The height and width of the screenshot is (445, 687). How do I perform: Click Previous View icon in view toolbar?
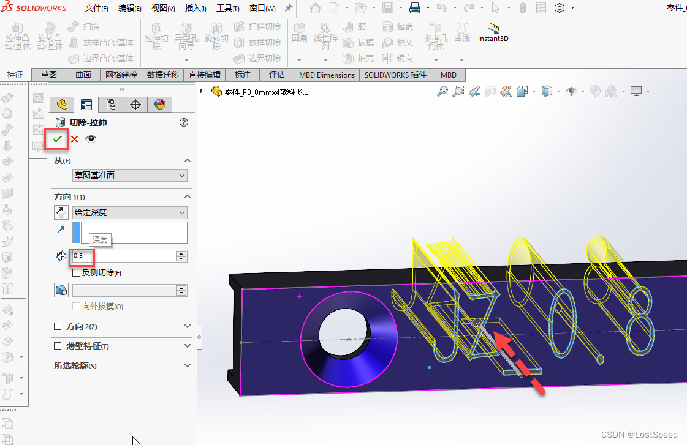pyautogui.click(x=474, y=91)
